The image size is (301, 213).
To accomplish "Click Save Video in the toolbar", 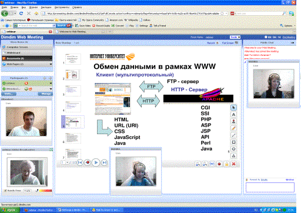I will (83, 26).
